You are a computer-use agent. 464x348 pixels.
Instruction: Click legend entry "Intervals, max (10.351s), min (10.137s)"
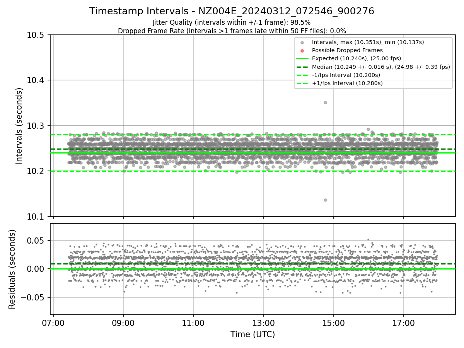(368, 42)
